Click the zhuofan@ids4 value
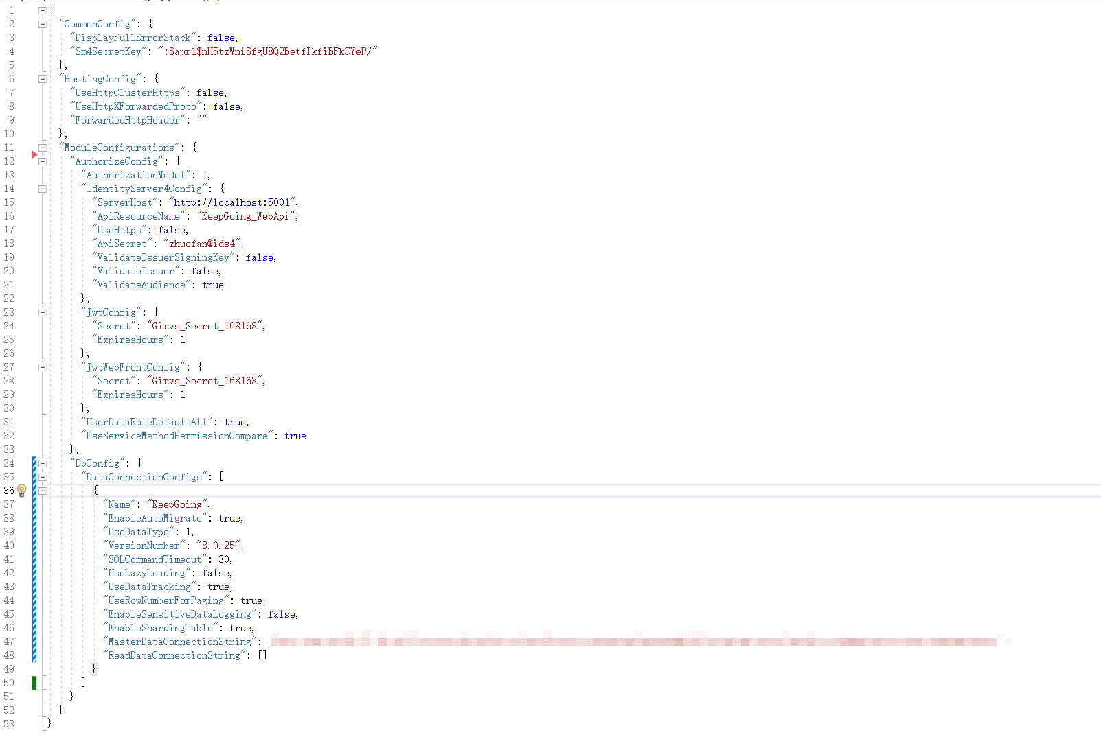The width and height of the screenshot is (1101, 748). click(202, 244)
